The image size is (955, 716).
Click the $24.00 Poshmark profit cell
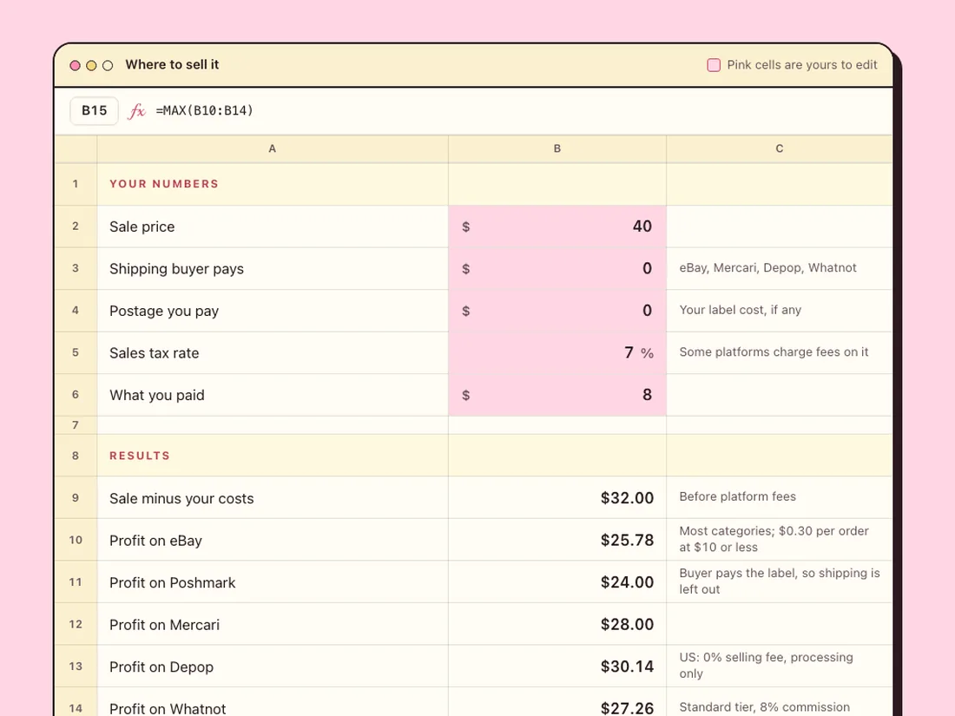click(557, 581)
